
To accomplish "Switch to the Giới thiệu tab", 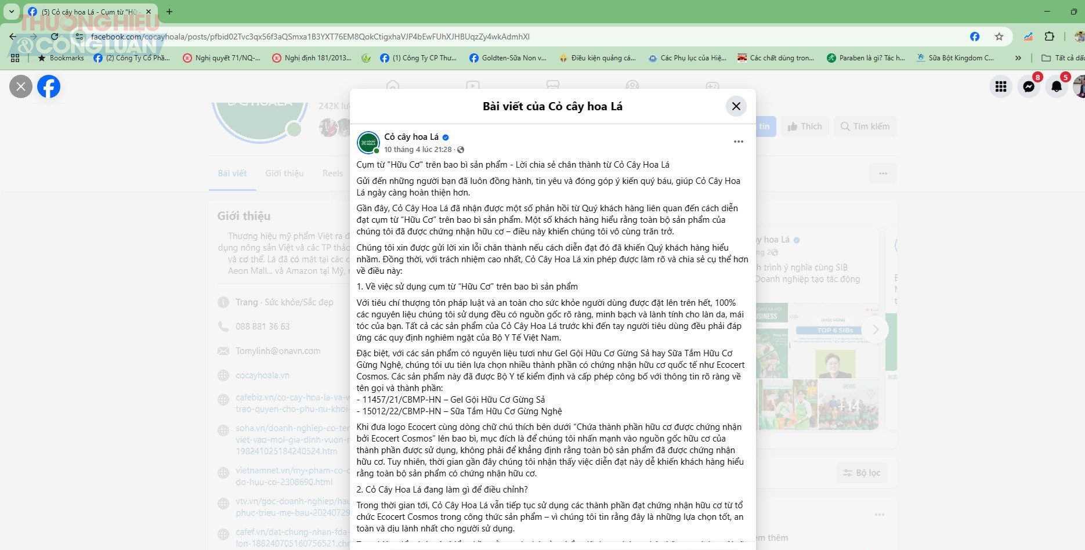I will point(284,173).
